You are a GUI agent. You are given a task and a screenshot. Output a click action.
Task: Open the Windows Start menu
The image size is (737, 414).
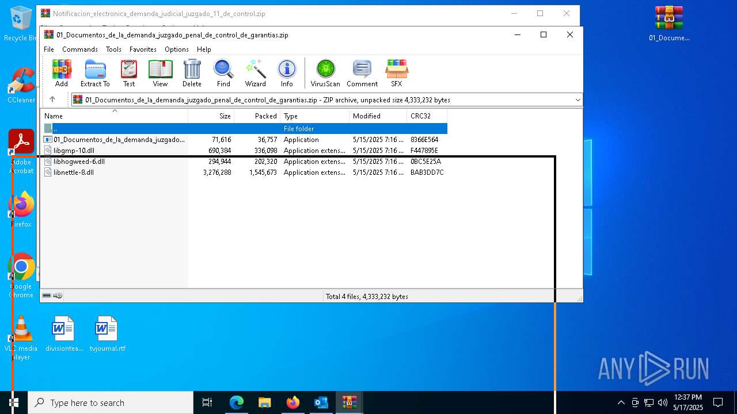(x=14, y=402)
